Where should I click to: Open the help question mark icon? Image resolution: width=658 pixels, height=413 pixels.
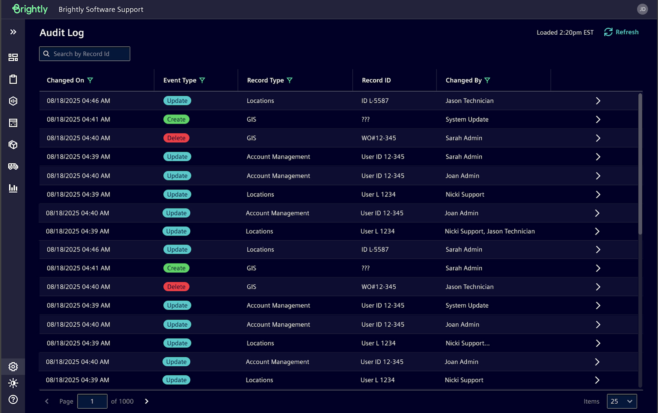tap(13, 399)
